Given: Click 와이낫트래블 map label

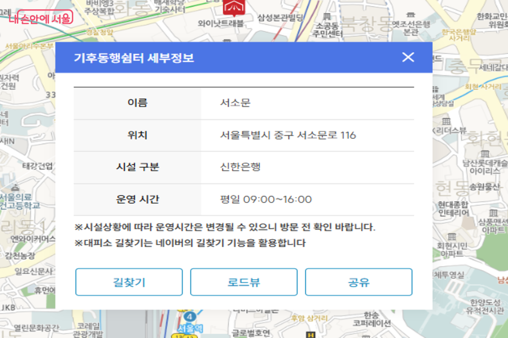Looking at the screenshot, I should [x=221, y=23].
